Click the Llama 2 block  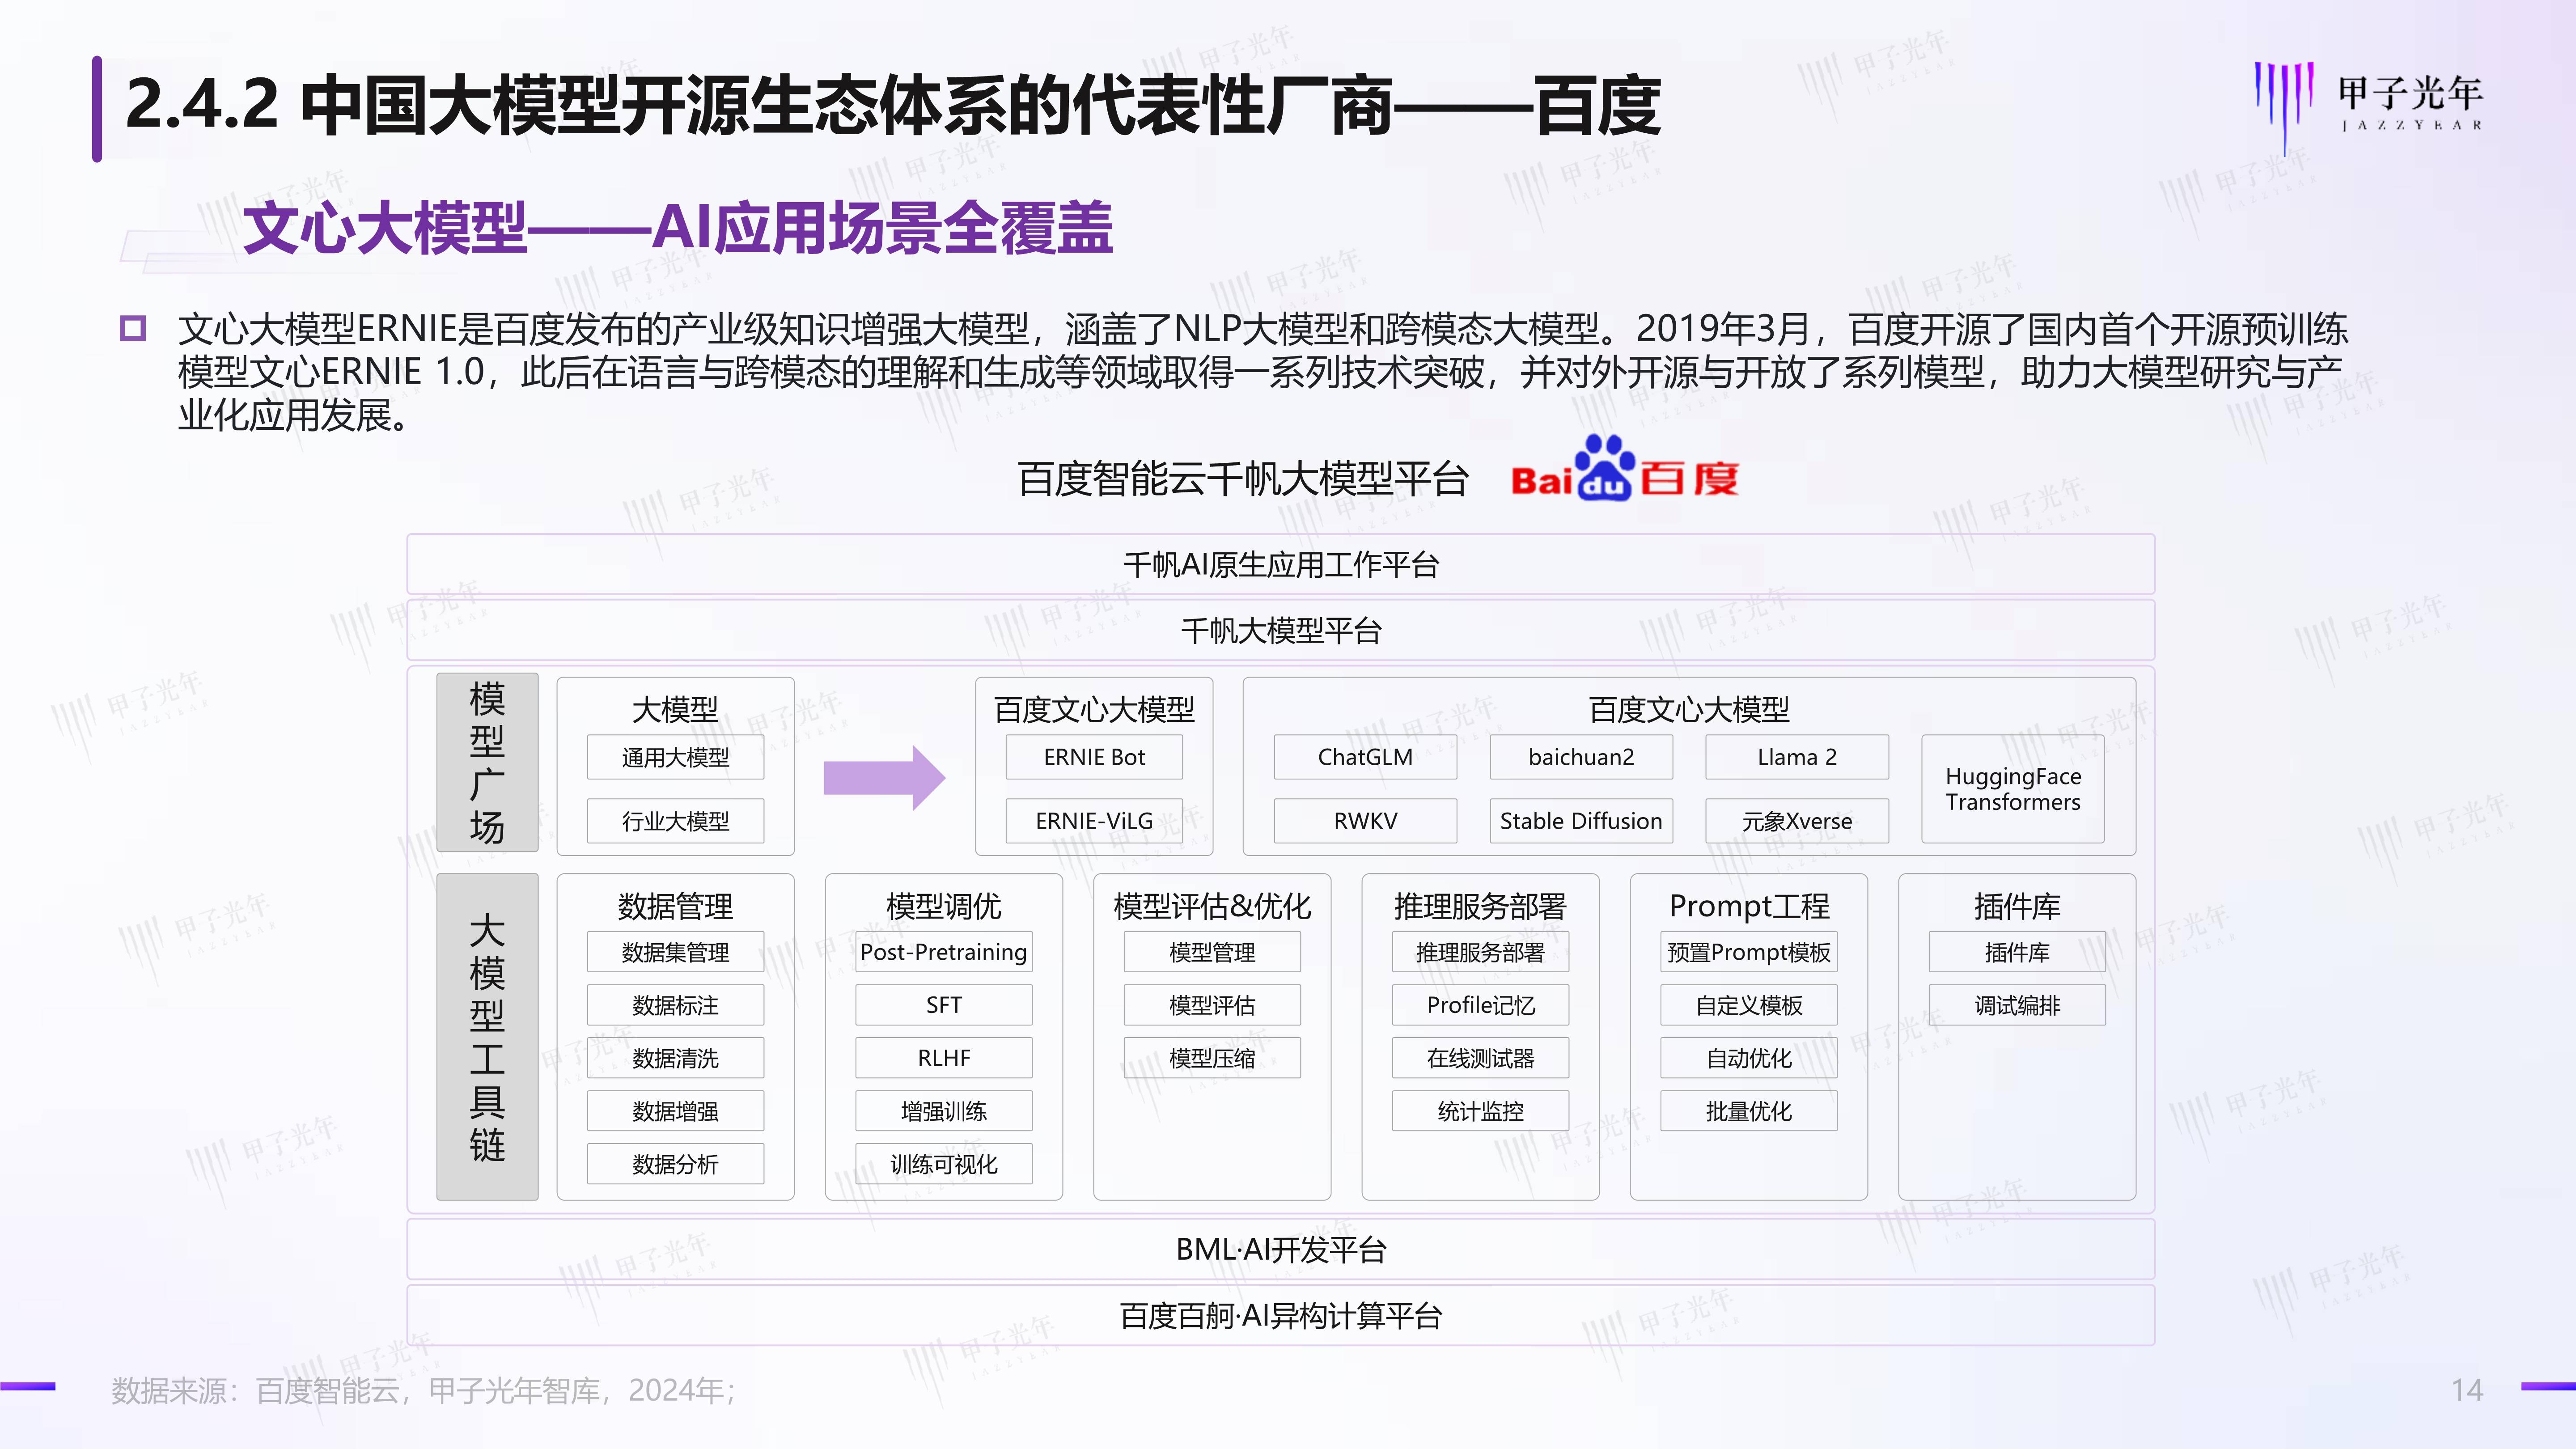pos(1796,757)
